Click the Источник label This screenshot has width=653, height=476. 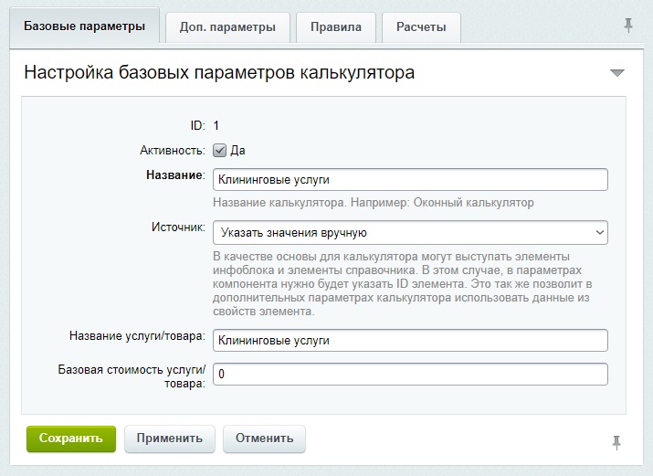[x=178, y=227]
